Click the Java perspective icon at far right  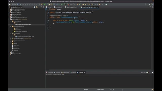(x=152, y=4)
